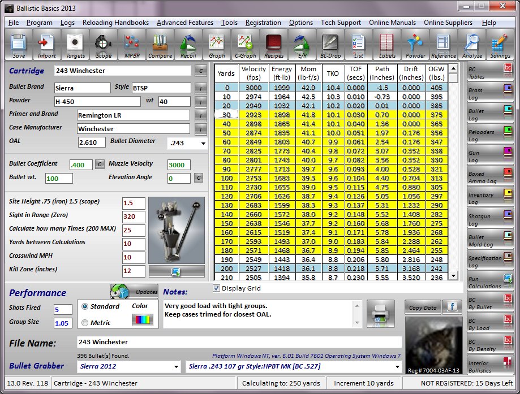Image resolution: width=520 pixels, height=394 pixels.
Task: Open the MPBR toolbar tool
Action: pyautogui.click(x=131, y=45)
